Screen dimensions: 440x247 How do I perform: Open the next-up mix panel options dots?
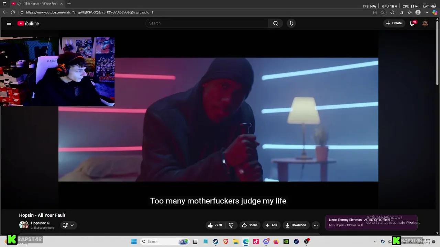(402, 223)
